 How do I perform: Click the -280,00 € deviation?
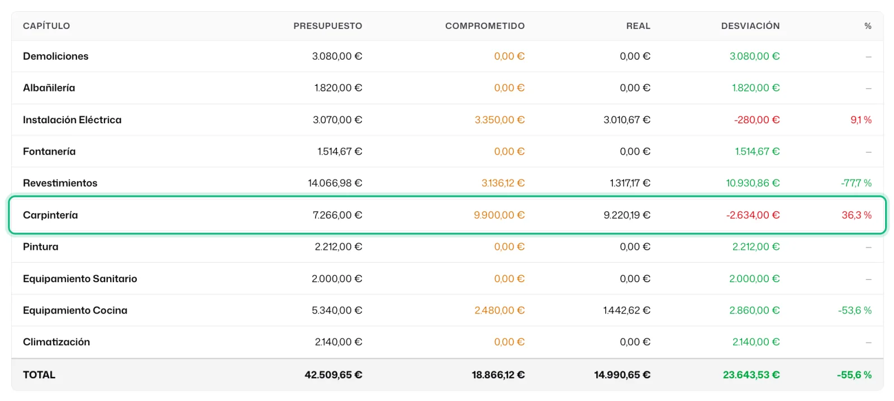(x=757, y=120)
